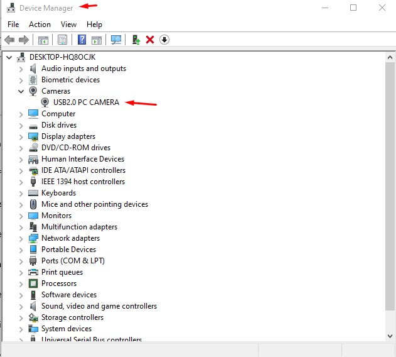Click the Back arrow toolbar icon
The width and height of the screenshot is (396, 357).
tap(9, 40)
